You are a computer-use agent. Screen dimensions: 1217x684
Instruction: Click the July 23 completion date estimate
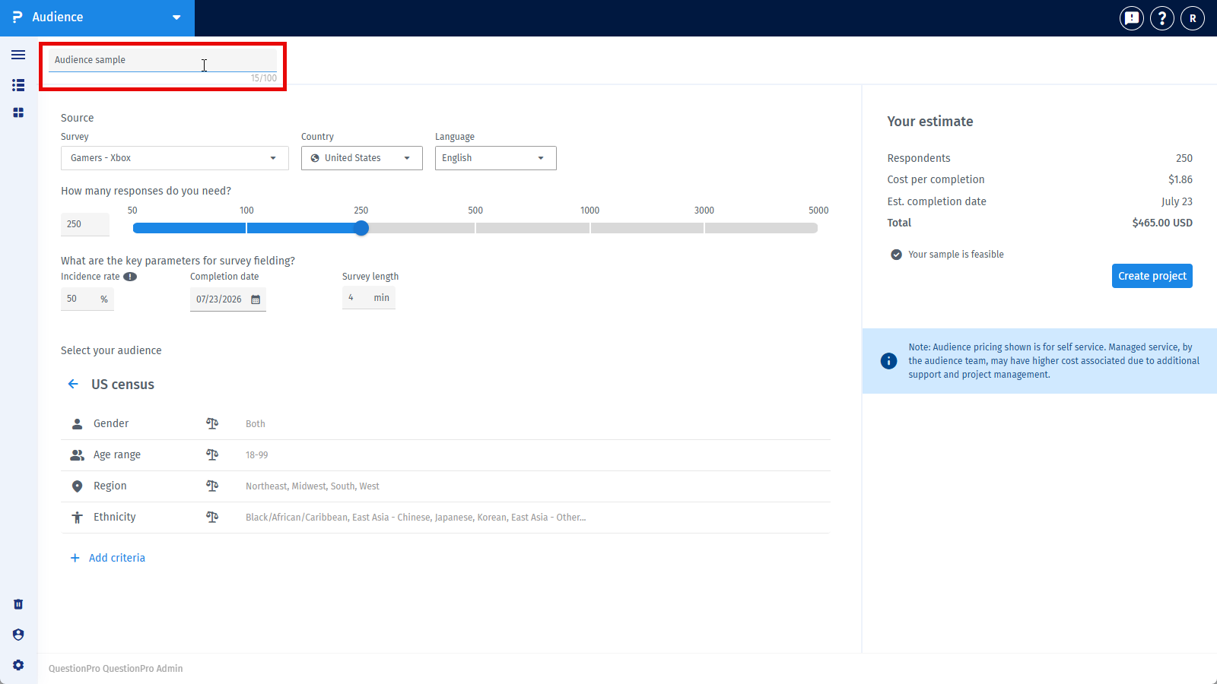(1177, 201)
